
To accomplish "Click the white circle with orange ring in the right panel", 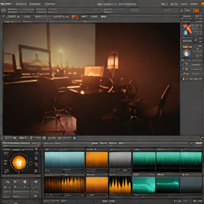I will [186, 53].
